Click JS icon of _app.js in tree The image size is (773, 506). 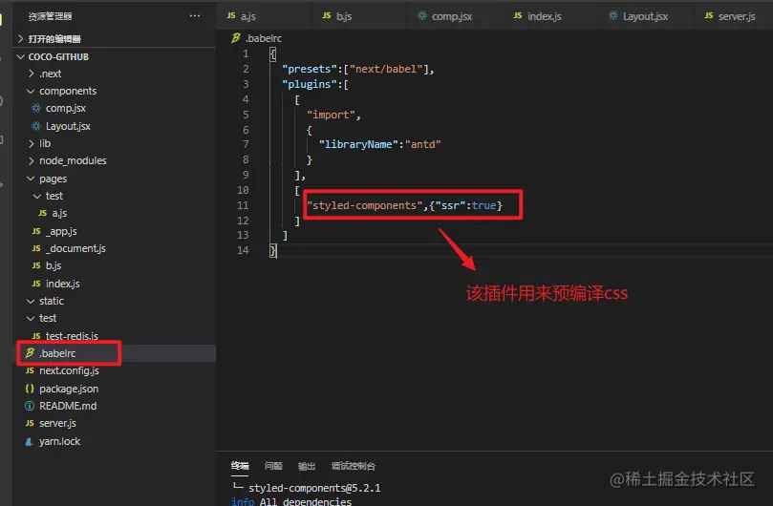pyautogui.click(x=36, y=231)
